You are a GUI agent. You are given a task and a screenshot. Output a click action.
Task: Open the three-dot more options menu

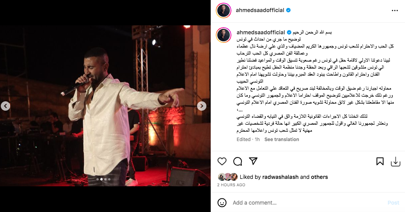click(395, 11)
